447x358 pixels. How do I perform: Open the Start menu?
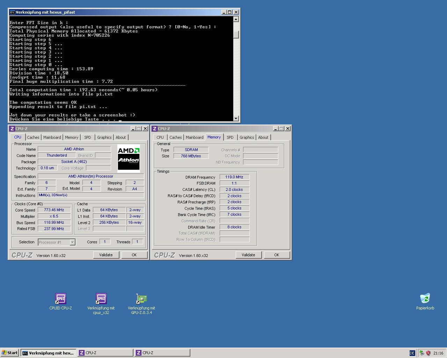click(10, 353)
